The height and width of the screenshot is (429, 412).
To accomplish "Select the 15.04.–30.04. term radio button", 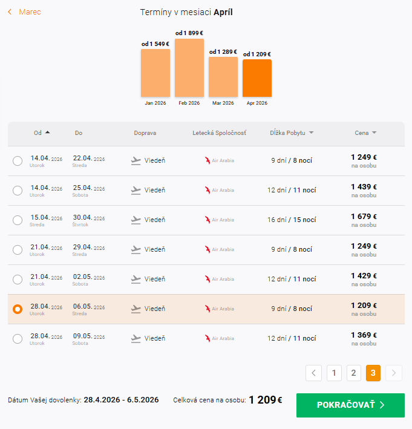I will (x=18, y=220).
